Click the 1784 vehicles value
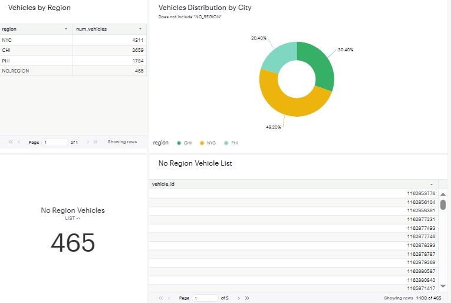The width and height of the screenshot is (451, 303). click(x=138, y=61)
